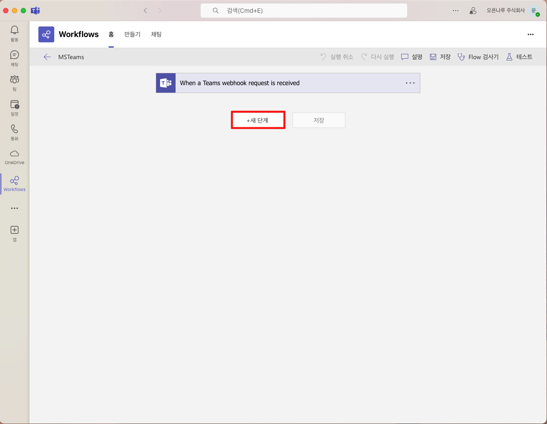
Task: Click the 저장 button below the trigger
Action: 318,120
